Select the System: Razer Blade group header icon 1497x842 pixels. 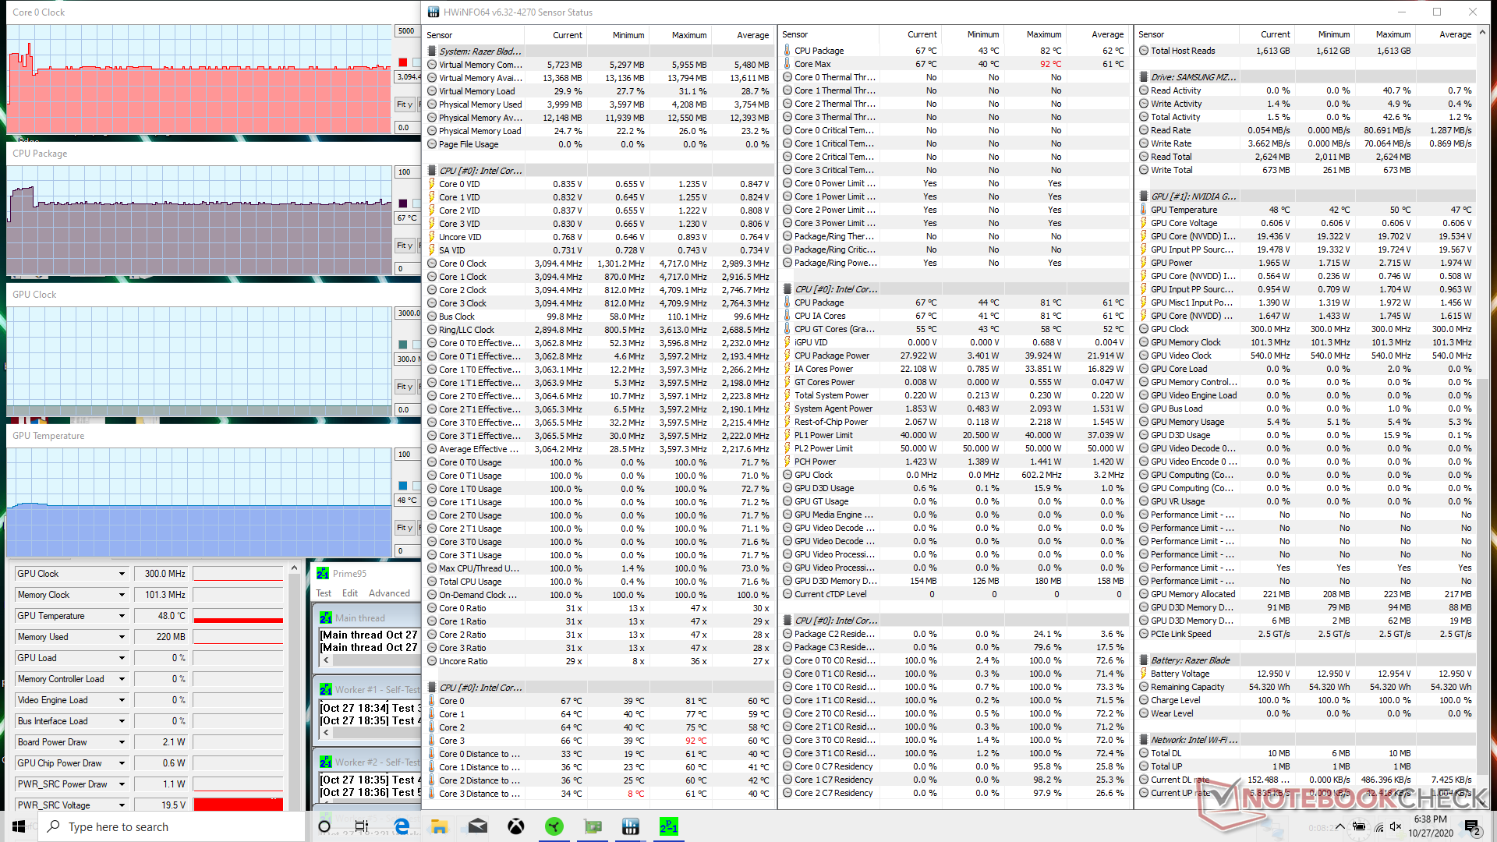point(432,51)
